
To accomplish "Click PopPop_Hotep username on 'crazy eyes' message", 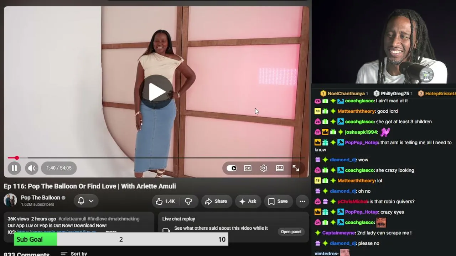I will [x=362, y=212].
